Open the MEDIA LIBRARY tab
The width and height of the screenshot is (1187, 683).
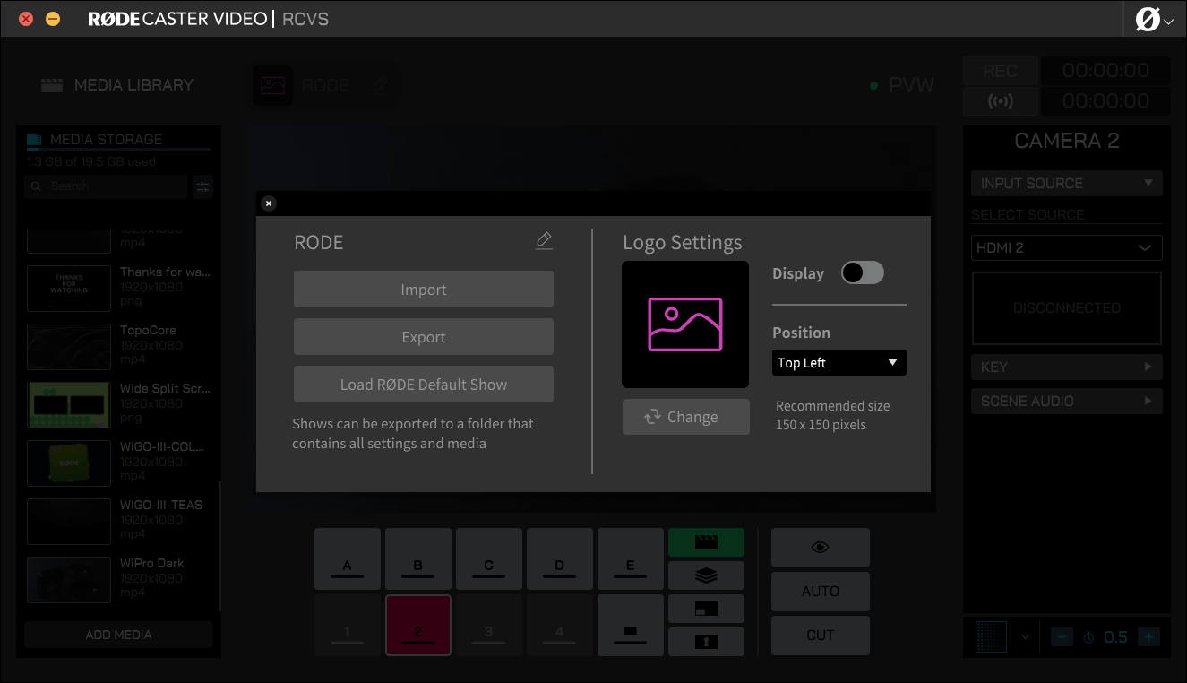117,85
